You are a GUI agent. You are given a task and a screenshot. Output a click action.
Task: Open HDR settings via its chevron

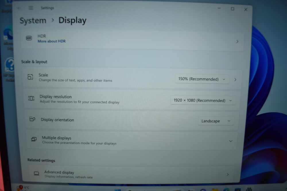[x=237, y=42]
